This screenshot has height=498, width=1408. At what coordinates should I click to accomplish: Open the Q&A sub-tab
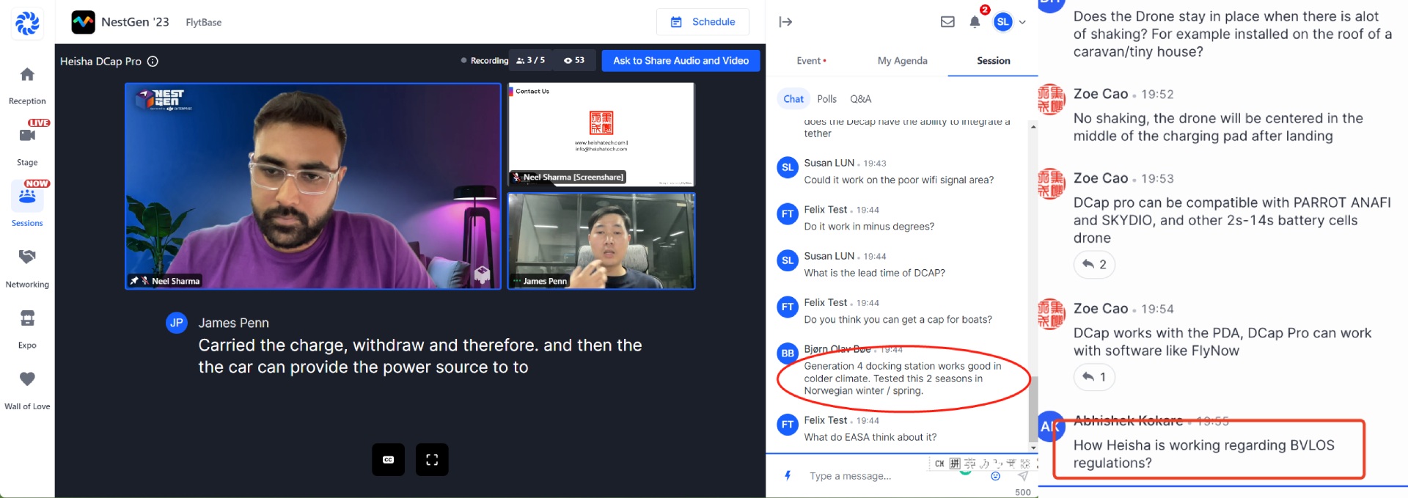pos(860,99)
